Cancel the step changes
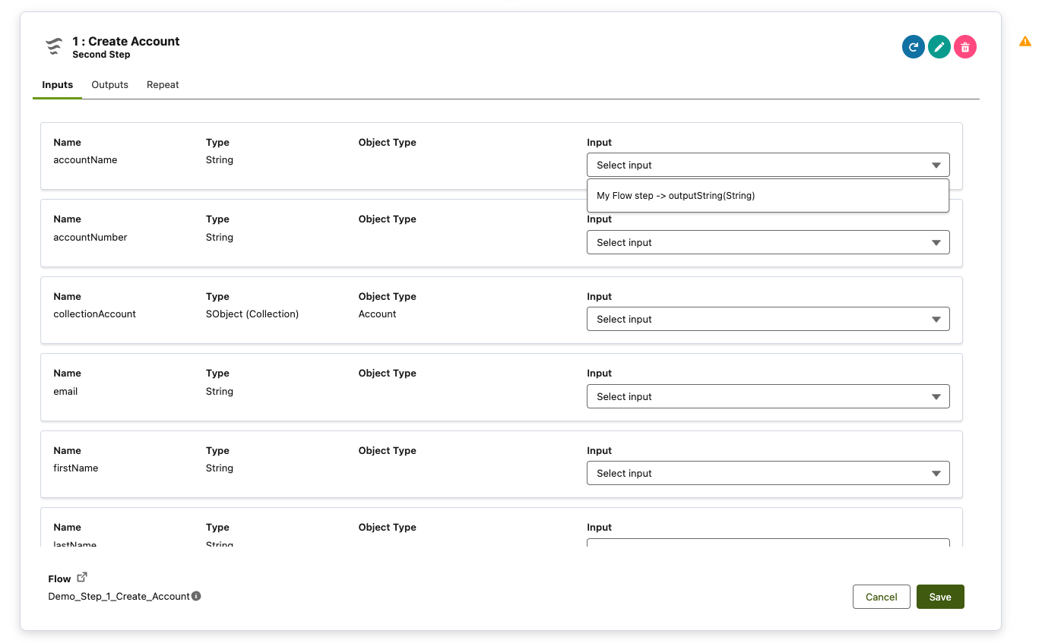The width and height of the screenshot is (1061, 643). 881,597
